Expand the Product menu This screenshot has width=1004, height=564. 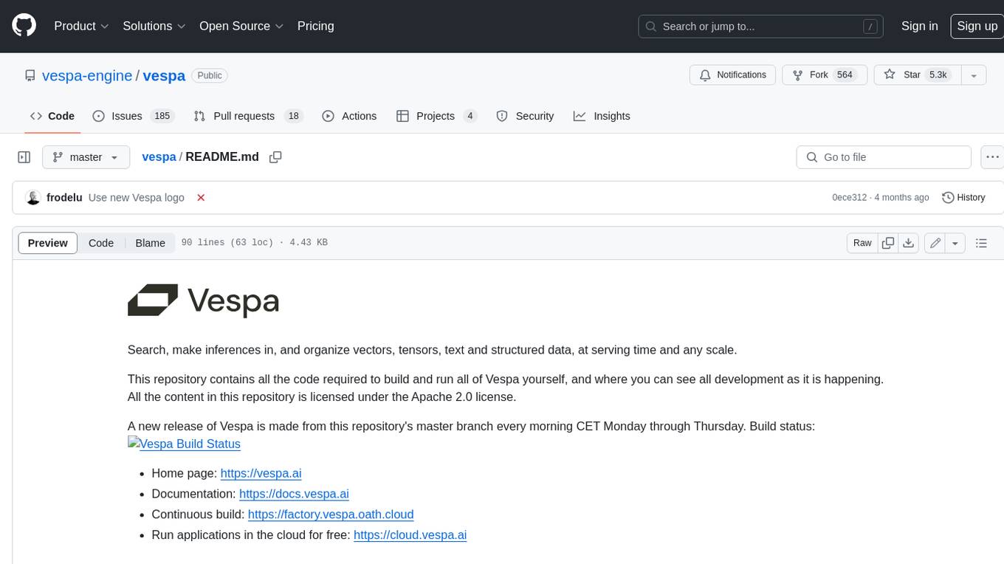pos(81,26)
